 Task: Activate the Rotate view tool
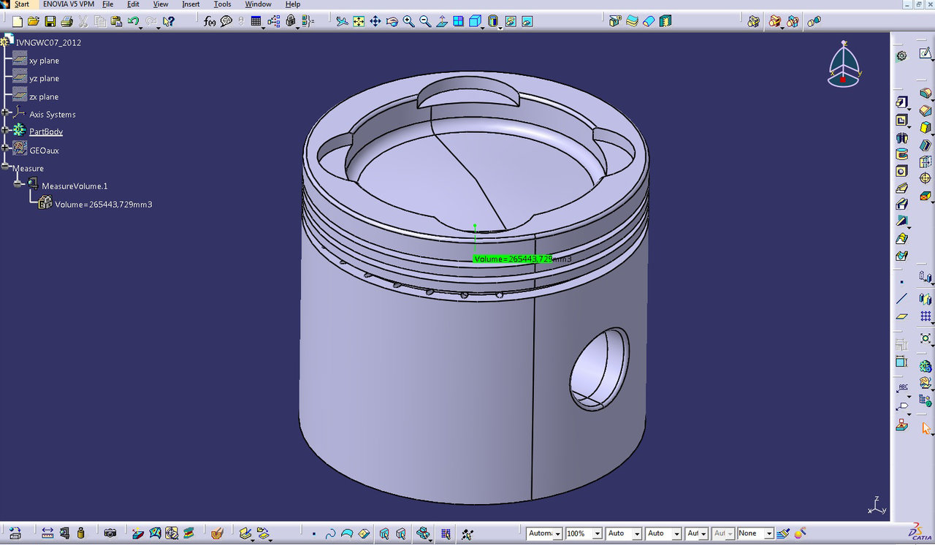pyautogui.click(x=392, y=22)
